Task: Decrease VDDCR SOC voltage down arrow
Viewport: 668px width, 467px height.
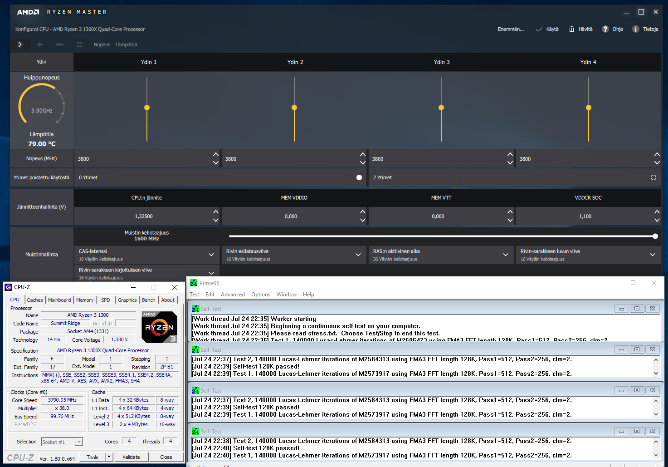Action: tap(657, 220)
